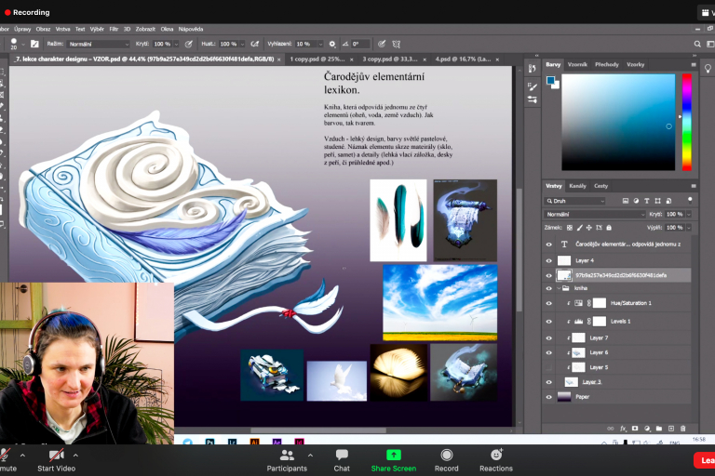Viewport: 715px width, 476px height.
Task: Collapse the kniha layer group
Action: click(x=560, y=289)
